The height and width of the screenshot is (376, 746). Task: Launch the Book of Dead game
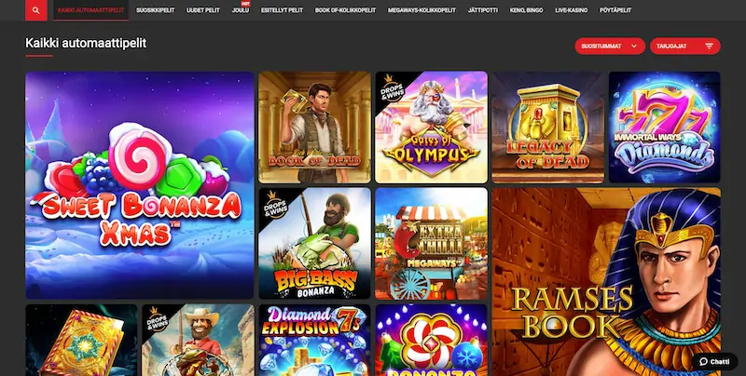coord(314,128)
